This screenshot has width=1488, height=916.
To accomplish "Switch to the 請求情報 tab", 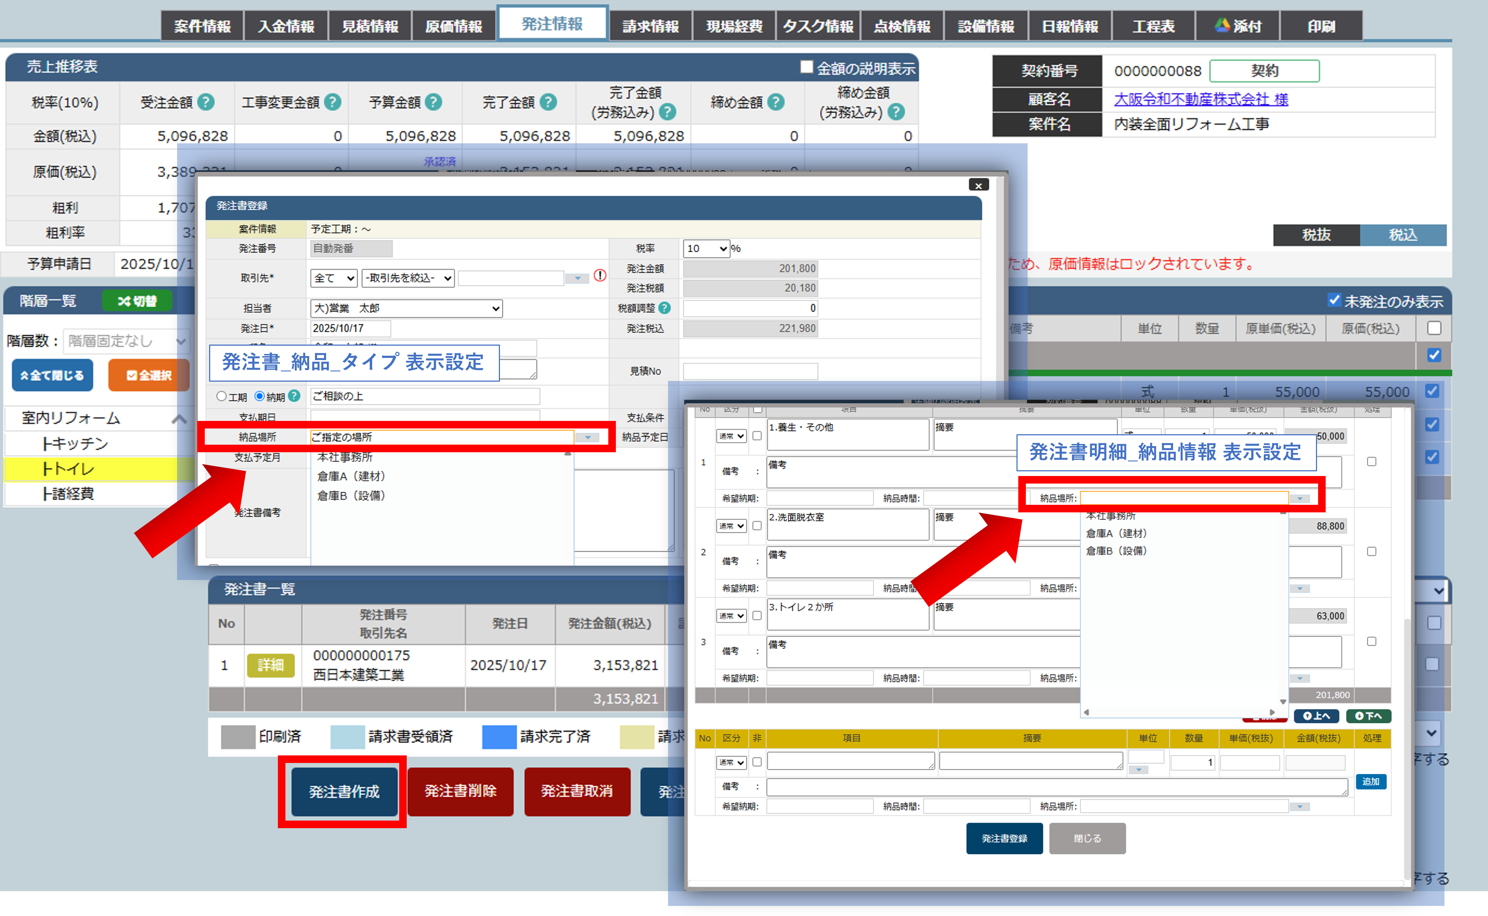I will pos(650,26).
